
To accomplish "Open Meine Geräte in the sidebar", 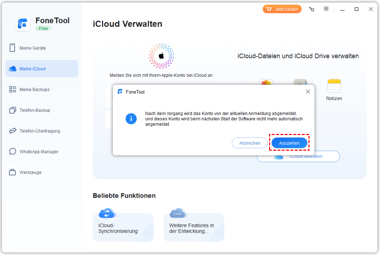I will pos(33,48).
